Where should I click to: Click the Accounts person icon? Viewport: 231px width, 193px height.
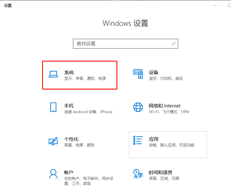[53, 174]
